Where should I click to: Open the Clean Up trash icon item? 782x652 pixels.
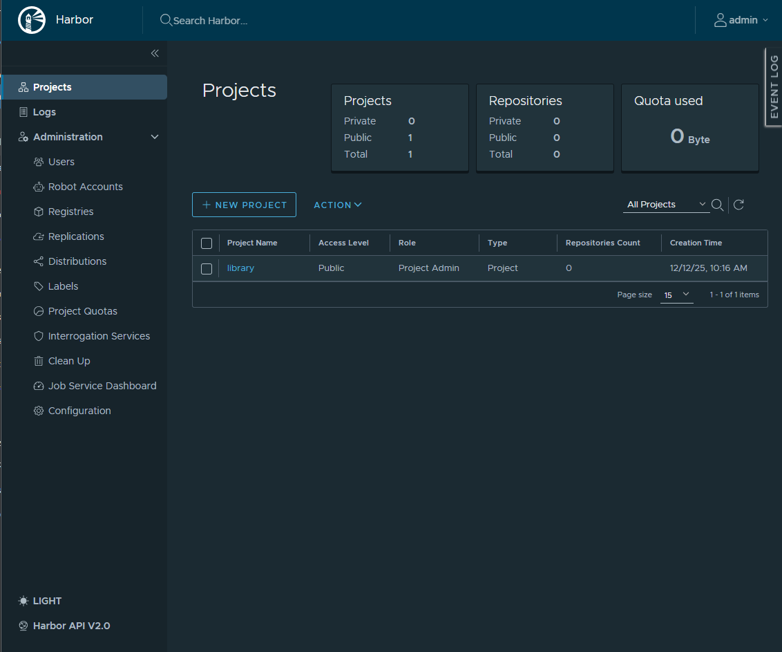69,361
